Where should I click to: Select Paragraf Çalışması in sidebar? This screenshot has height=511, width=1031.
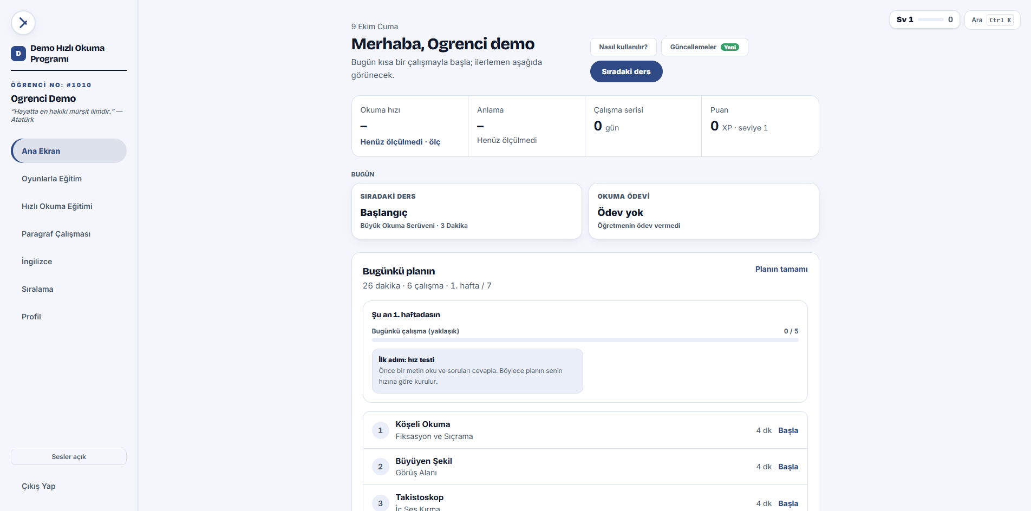69,234
